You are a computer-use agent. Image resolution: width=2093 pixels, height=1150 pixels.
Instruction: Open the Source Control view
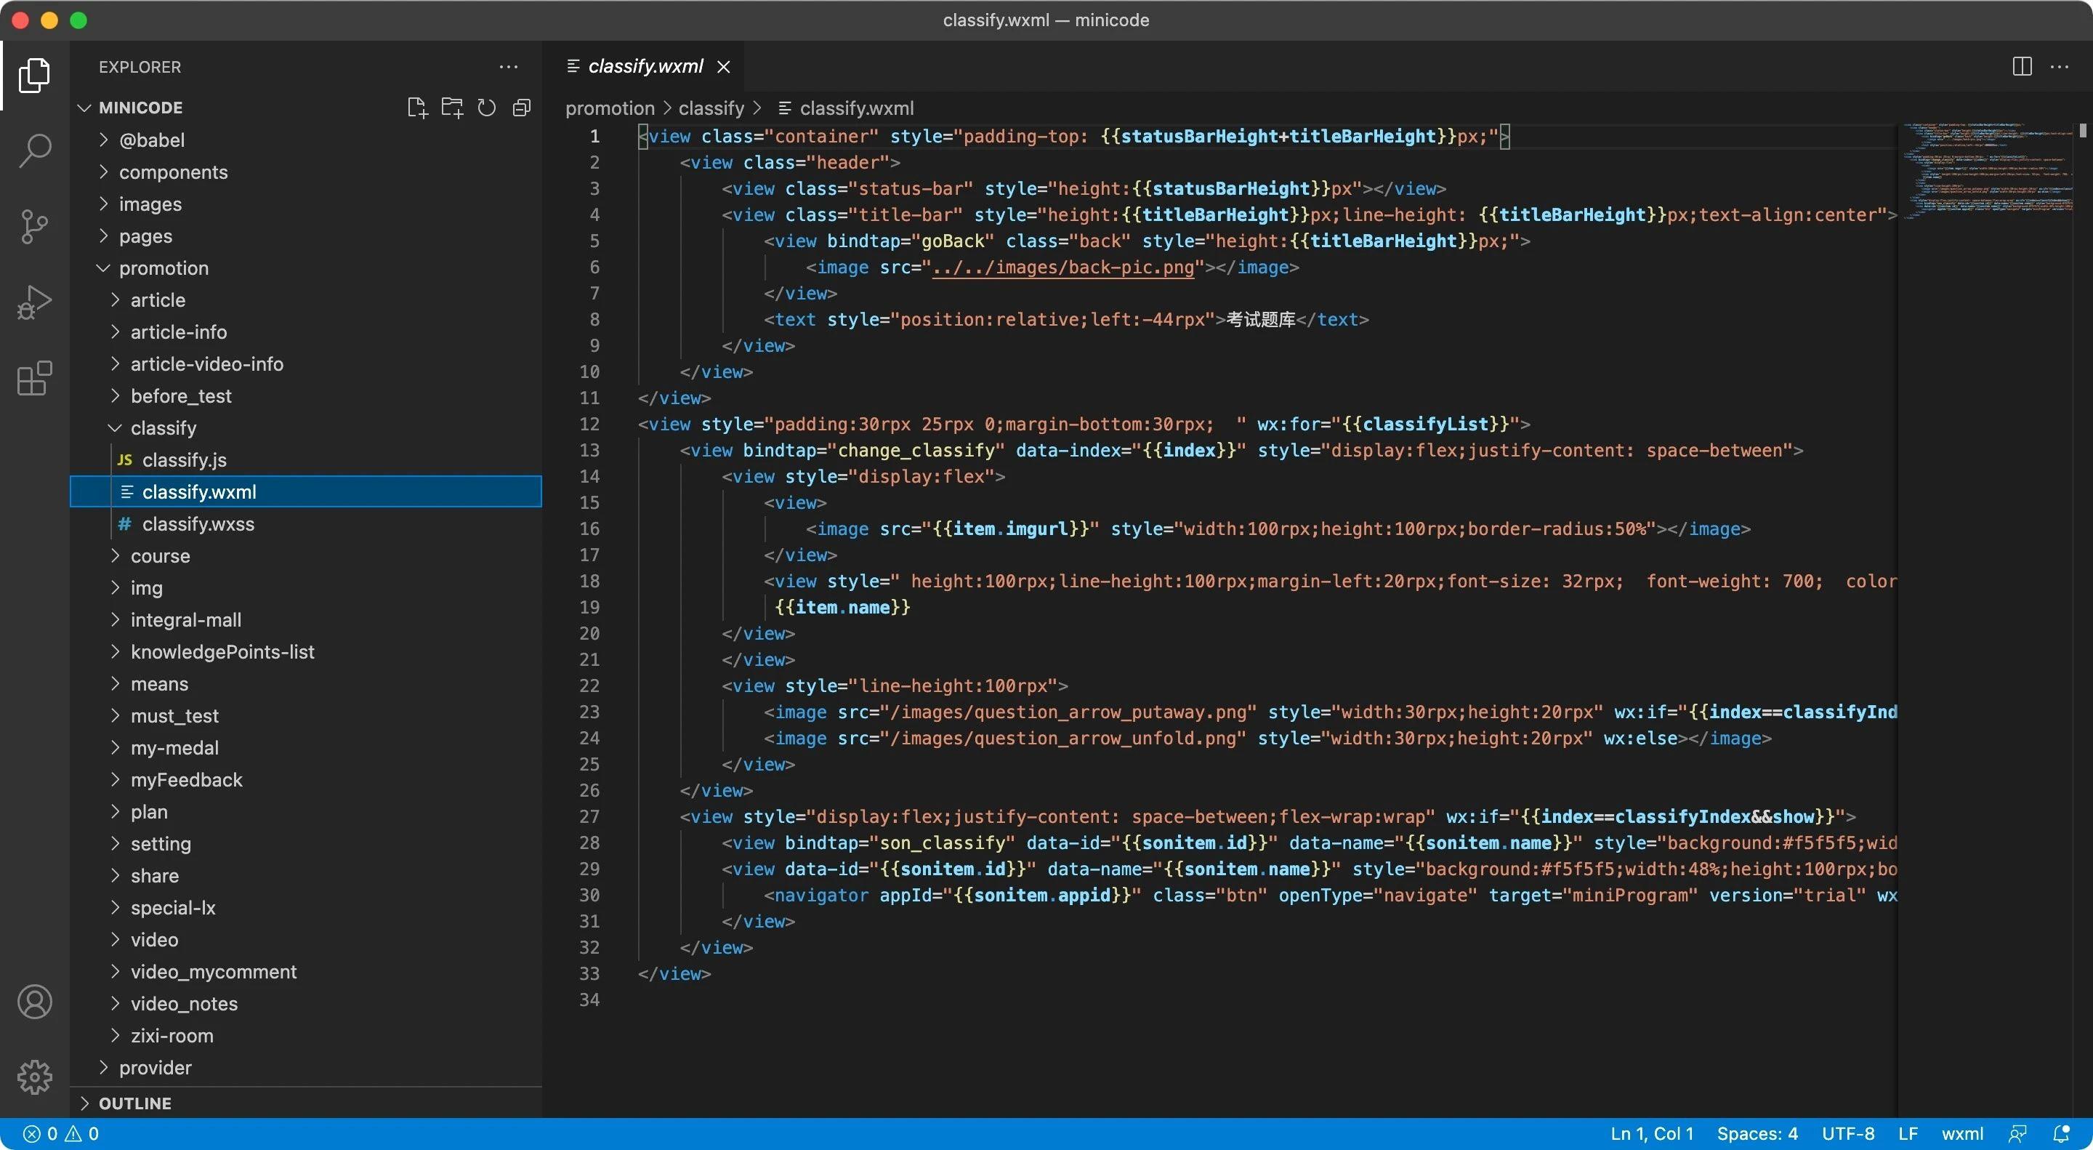pos(34,227)
